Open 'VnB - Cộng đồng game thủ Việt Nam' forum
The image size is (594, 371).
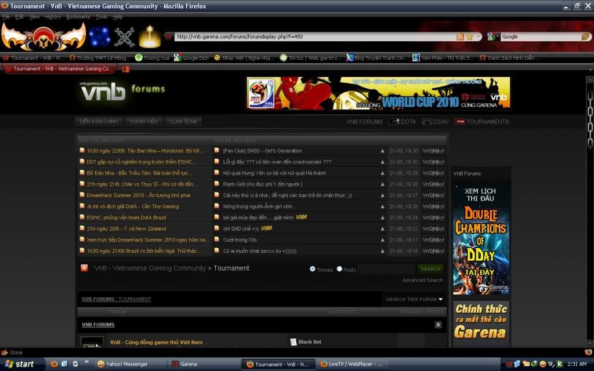[x=156, y=342]
